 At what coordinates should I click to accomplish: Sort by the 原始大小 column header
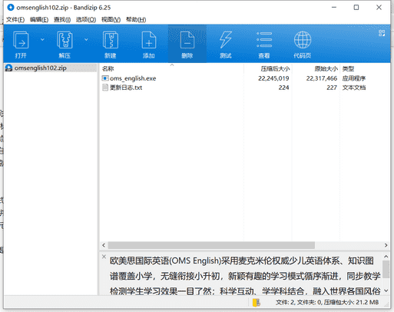coord(316,68)
